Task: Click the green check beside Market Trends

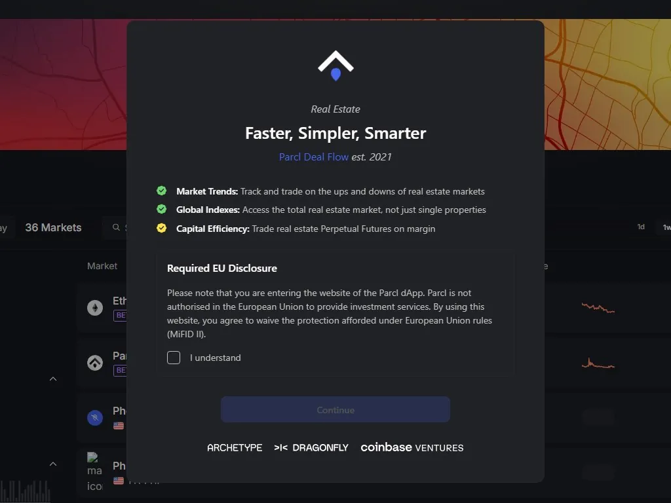Action: [161, 191]
